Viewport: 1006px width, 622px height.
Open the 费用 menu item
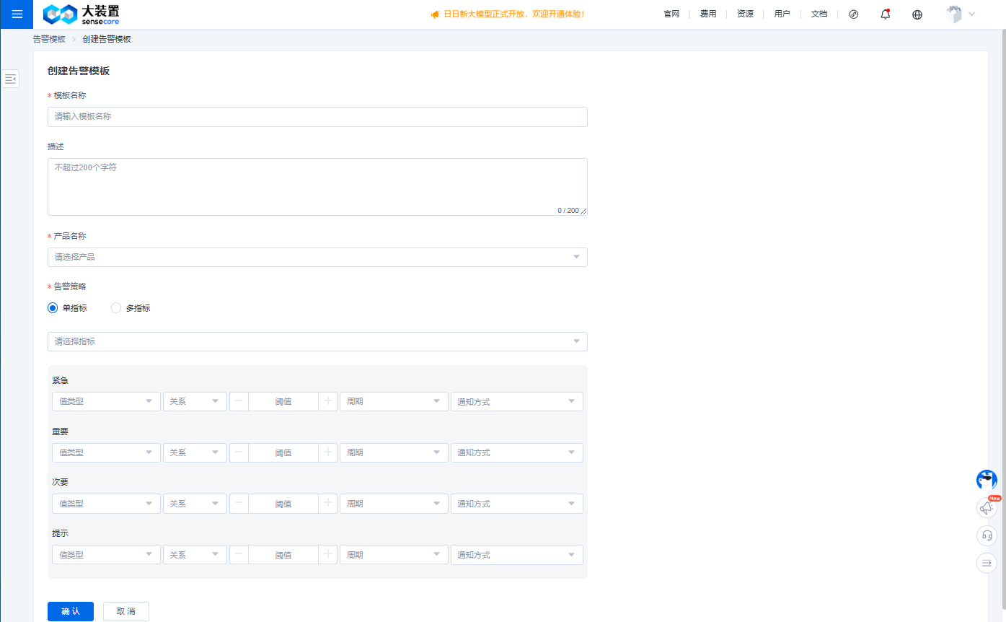(708, 14)
